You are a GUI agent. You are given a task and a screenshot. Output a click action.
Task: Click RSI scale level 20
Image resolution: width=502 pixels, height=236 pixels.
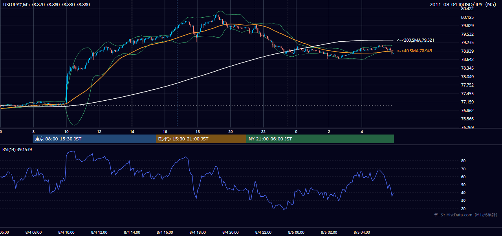[464, 208]
